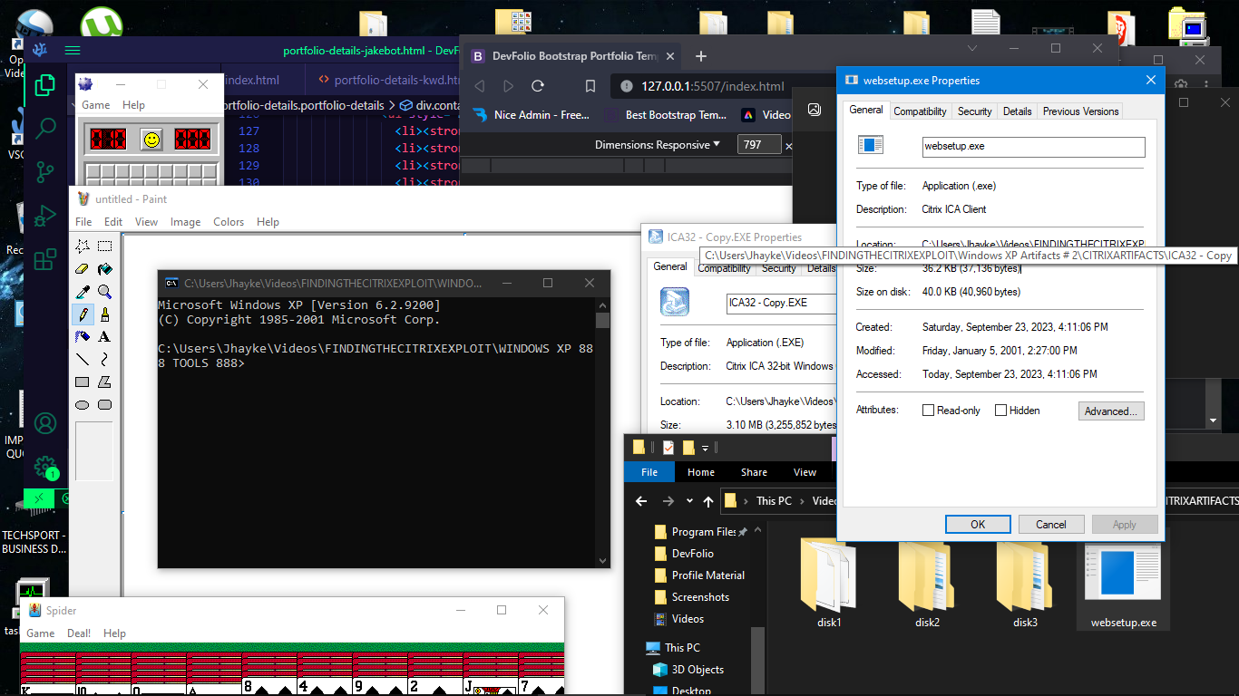This screenshot has height=696, width=1239.
Task: Open VS Code Source Control view
Action: click(x=45, y=172)
